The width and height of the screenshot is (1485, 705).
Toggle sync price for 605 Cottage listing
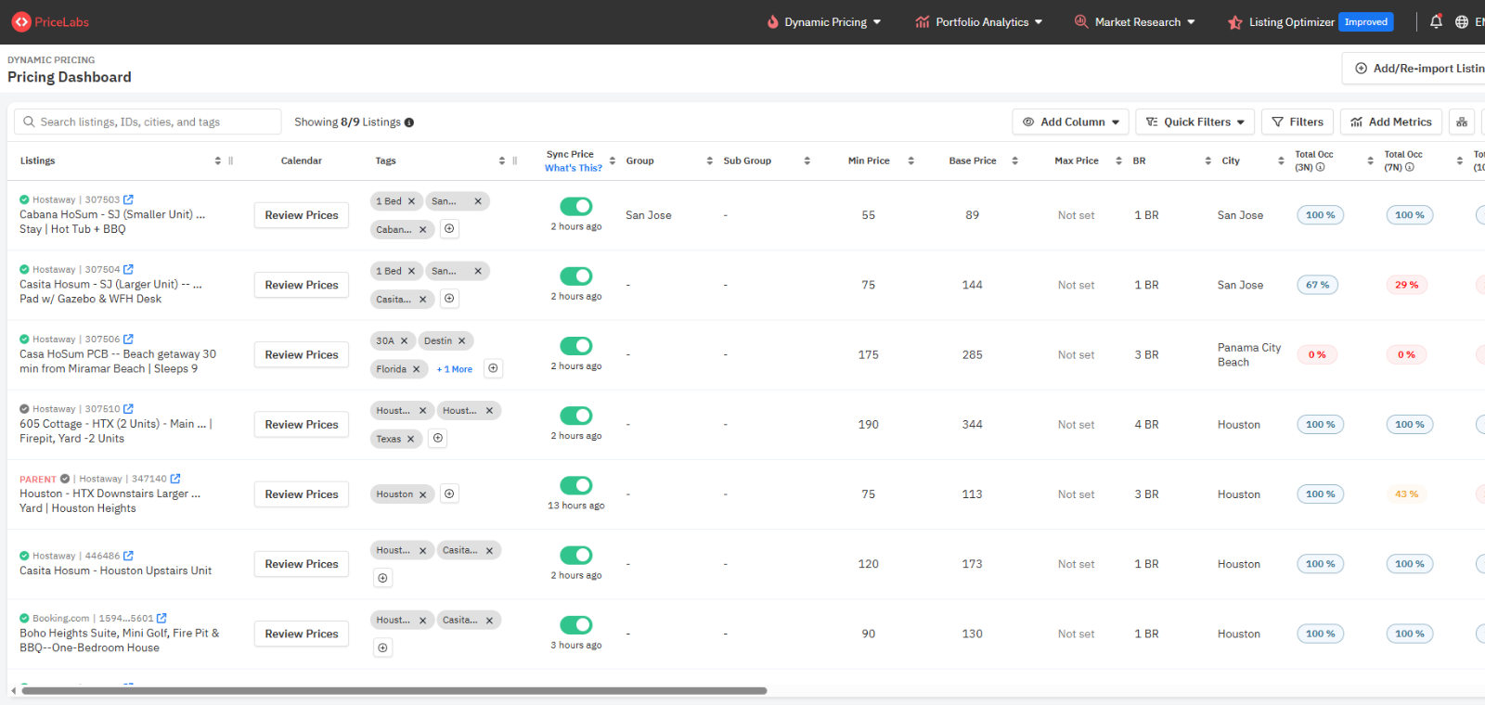[576, 416]
